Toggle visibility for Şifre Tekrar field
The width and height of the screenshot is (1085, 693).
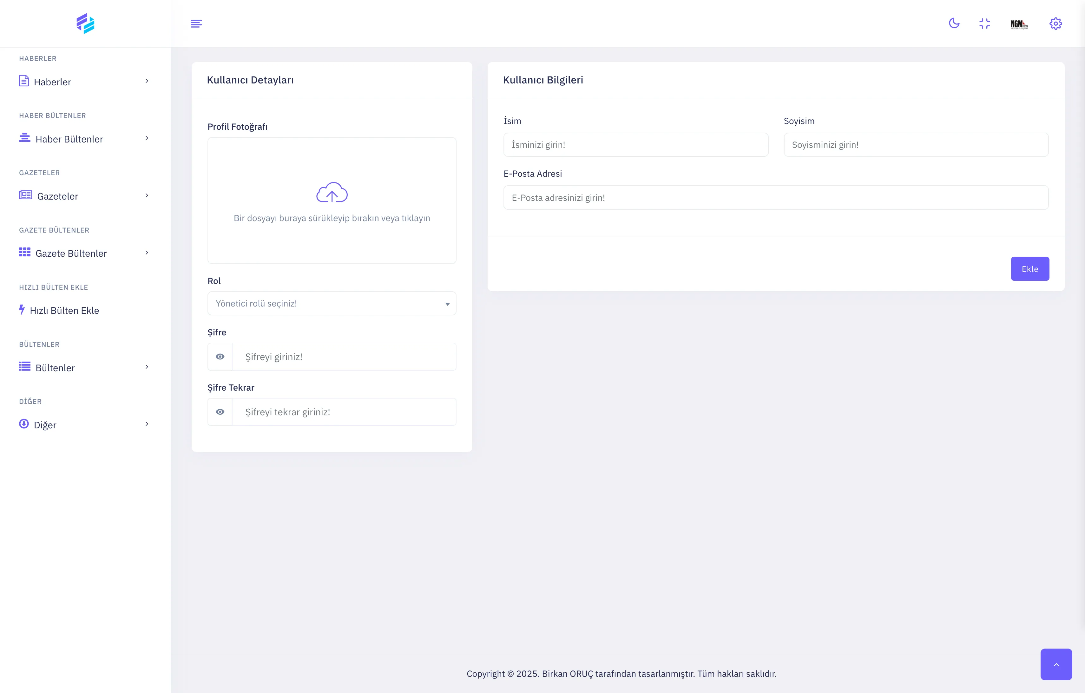point(220,412)
